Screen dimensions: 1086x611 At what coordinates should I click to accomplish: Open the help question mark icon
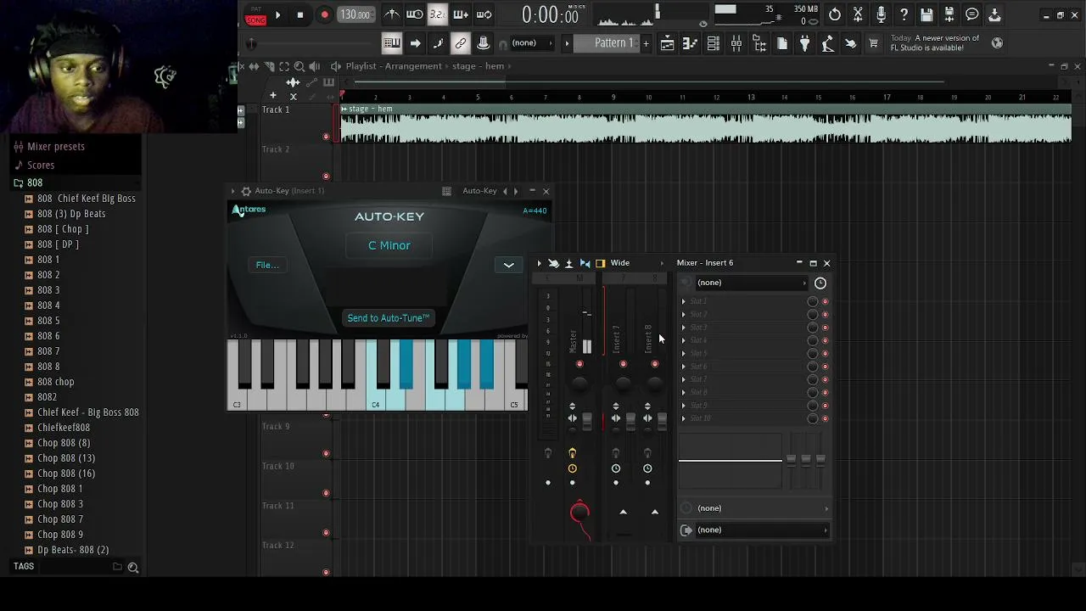904,14
